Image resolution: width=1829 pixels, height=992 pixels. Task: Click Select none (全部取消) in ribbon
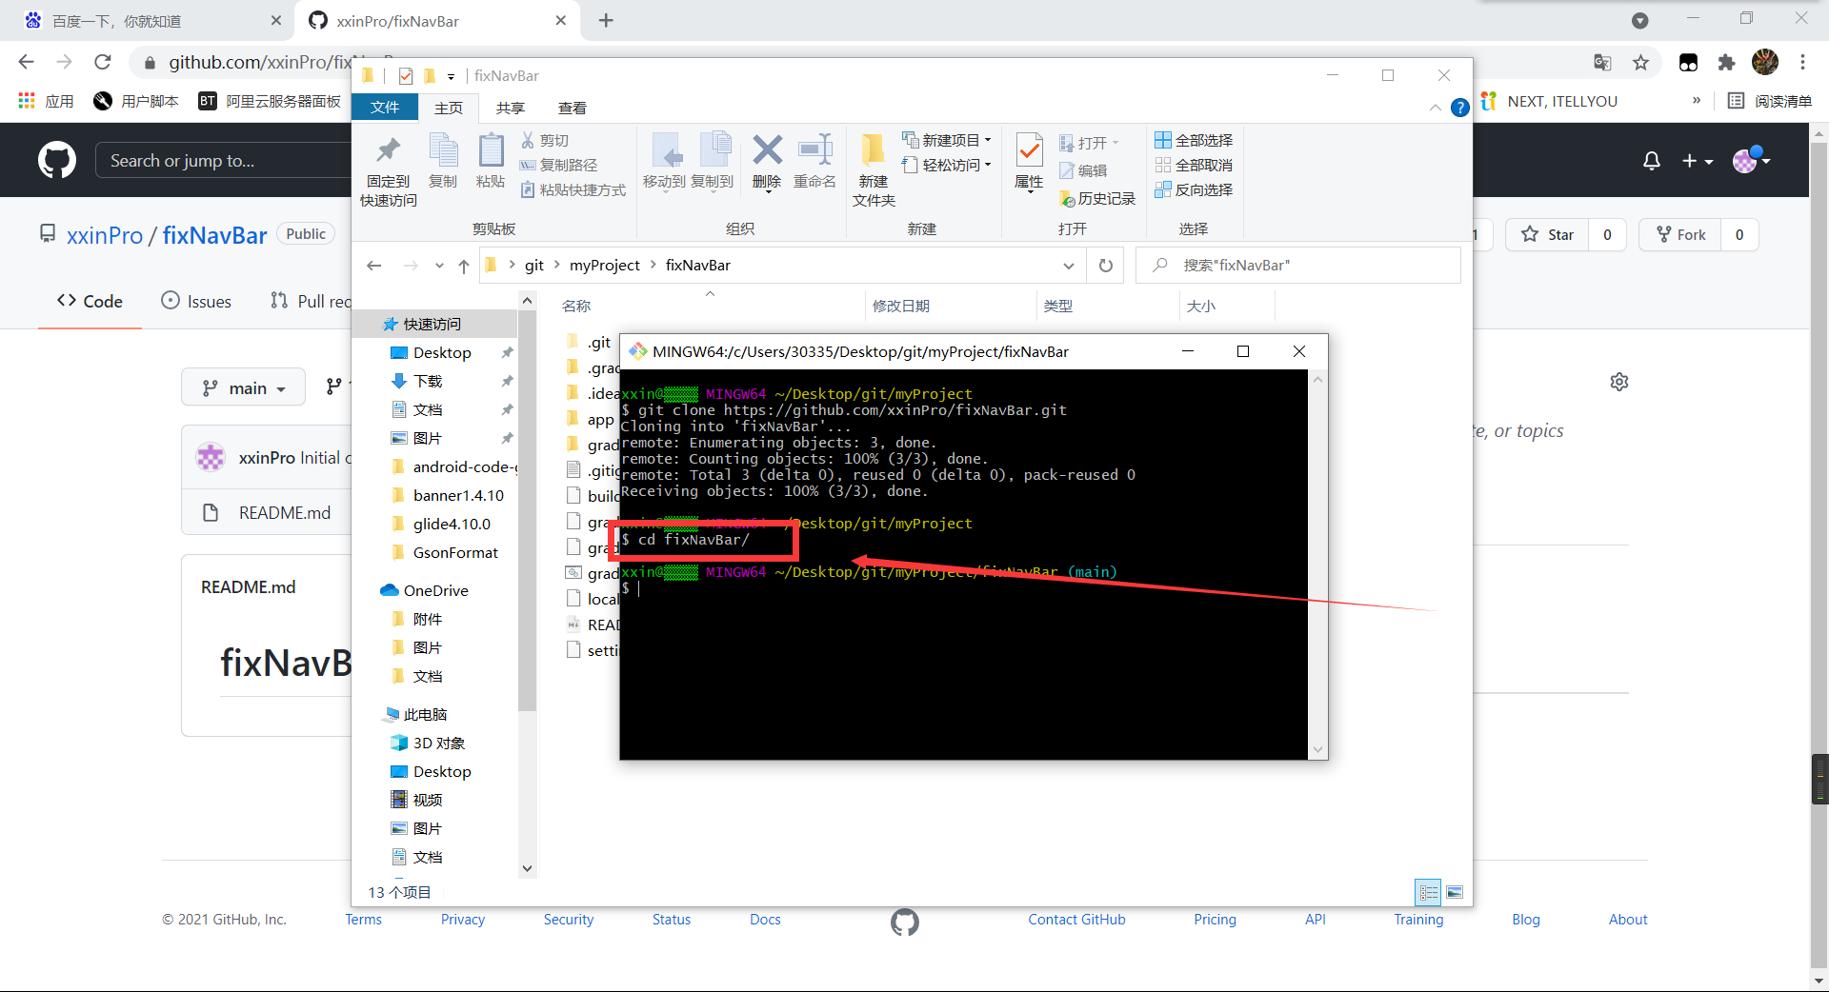click(x=1195, y=165)
